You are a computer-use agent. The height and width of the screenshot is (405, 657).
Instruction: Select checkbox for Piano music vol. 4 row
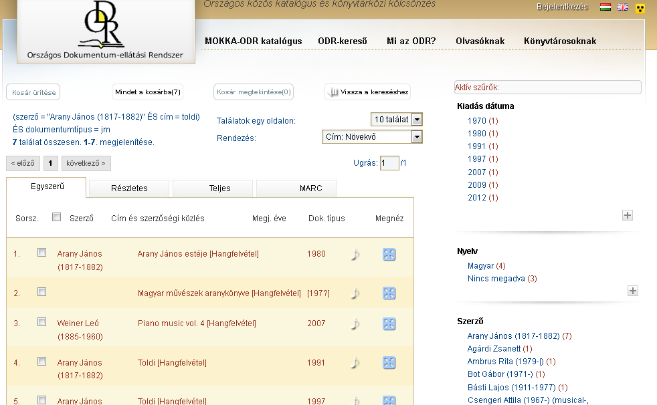42,322
